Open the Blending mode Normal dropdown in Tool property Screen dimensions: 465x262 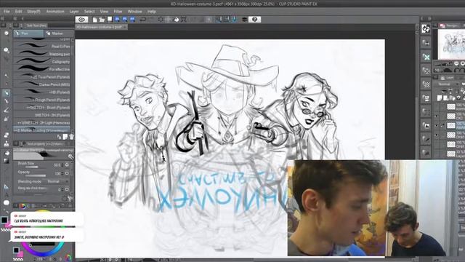[57, 181]
